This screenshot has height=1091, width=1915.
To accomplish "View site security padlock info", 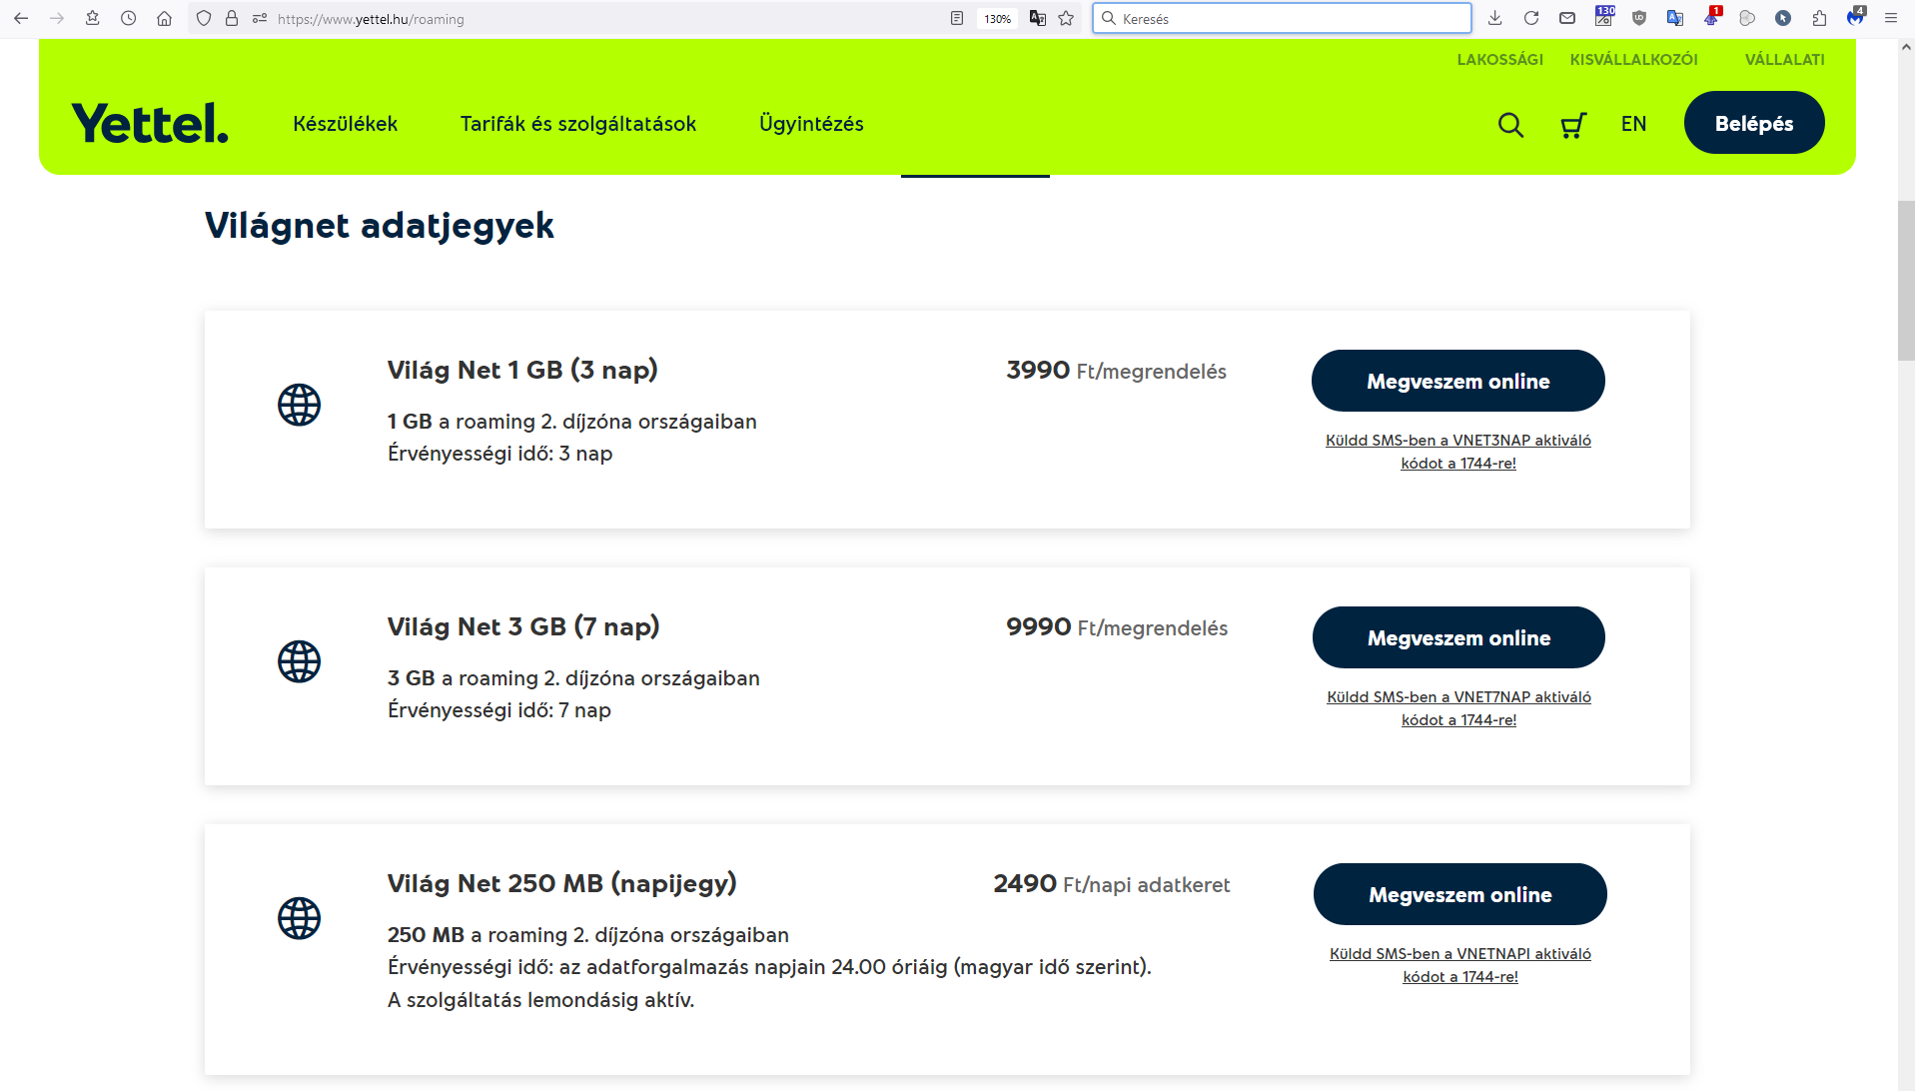I will (232, 18).
